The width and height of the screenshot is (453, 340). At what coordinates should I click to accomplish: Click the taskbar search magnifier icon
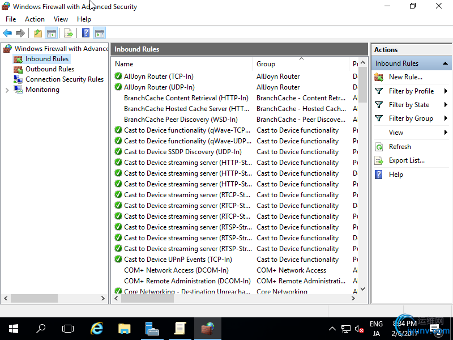point(41,329)
